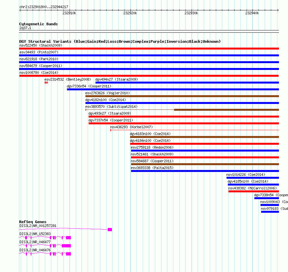Screen dimensions: 288x272
Task: Click the thick brown esv3893570 segment
Action: coord(227,110)
